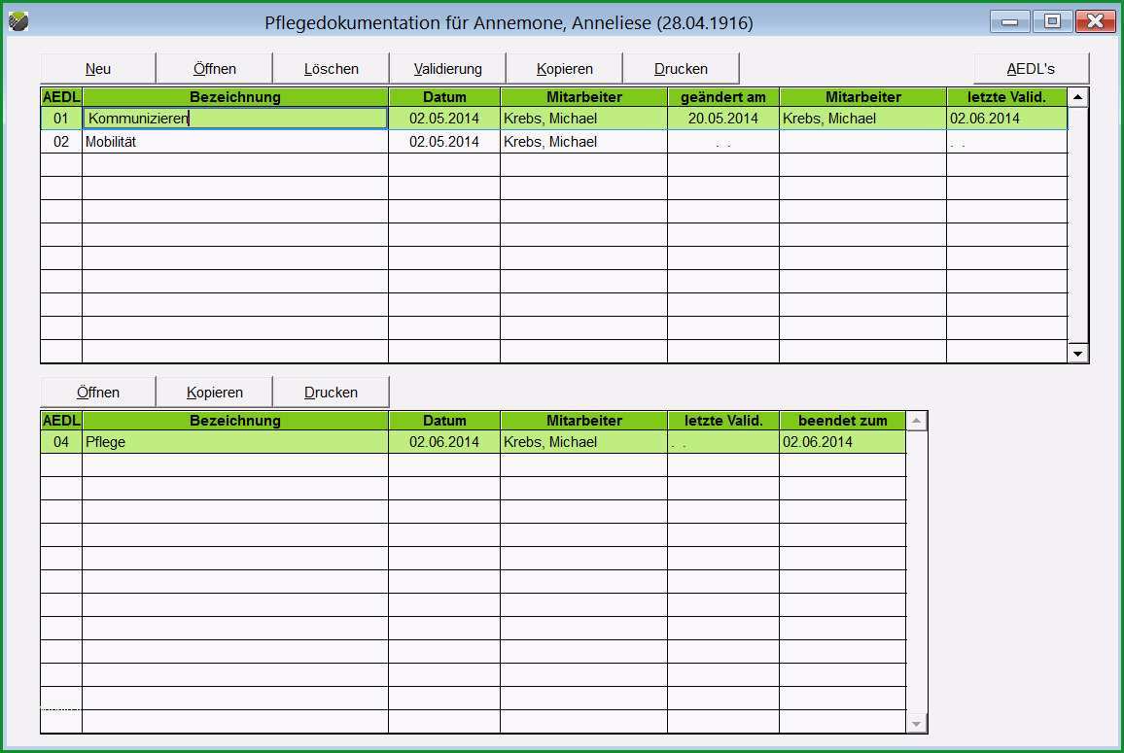
Task: Open the AEDL's list button
Action: coord(1031,69)
